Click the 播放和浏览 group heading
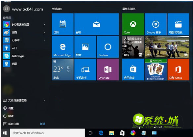The image size is (193, 137). tap(129, 9)
